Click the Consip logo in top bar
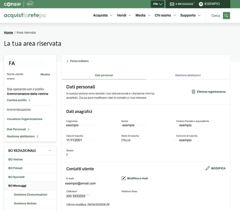Image resolution: width=240 pixels, height=213 pixels. (12, 4)
